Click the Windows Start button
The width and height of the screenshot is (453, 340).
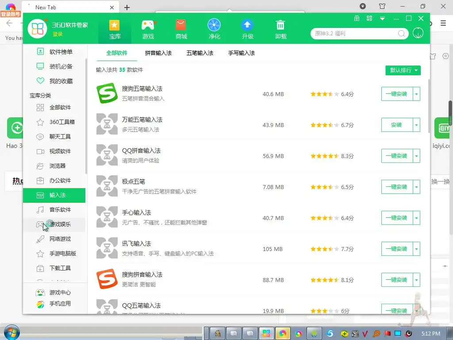(12, 332)
